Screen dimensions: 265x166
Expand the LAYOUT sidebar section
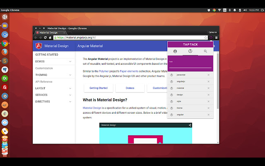click(54, 88)
